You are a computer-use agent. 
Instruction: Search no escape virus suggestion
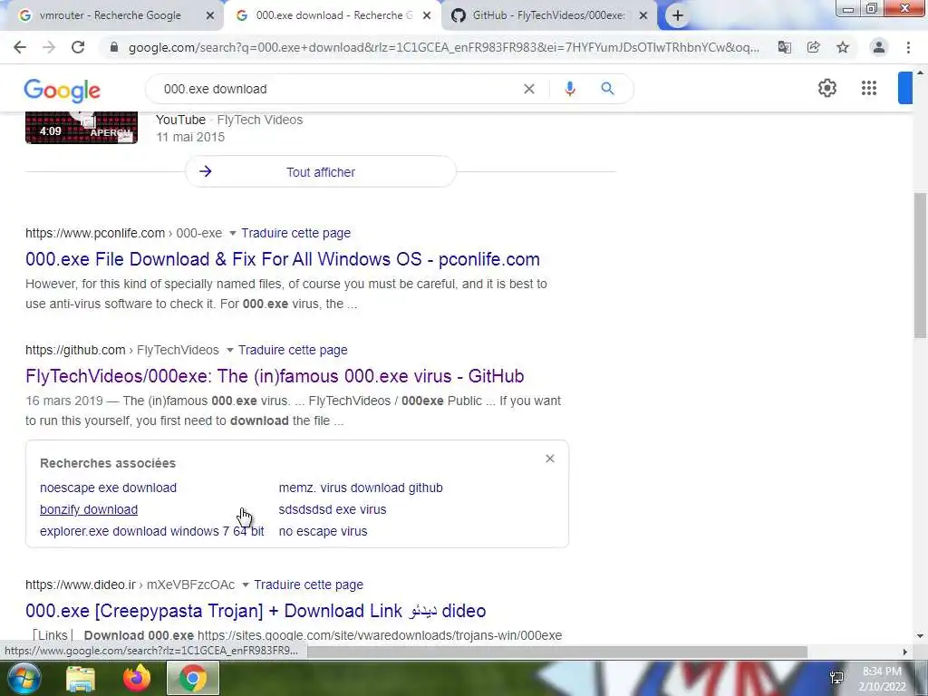click(324, 531)
